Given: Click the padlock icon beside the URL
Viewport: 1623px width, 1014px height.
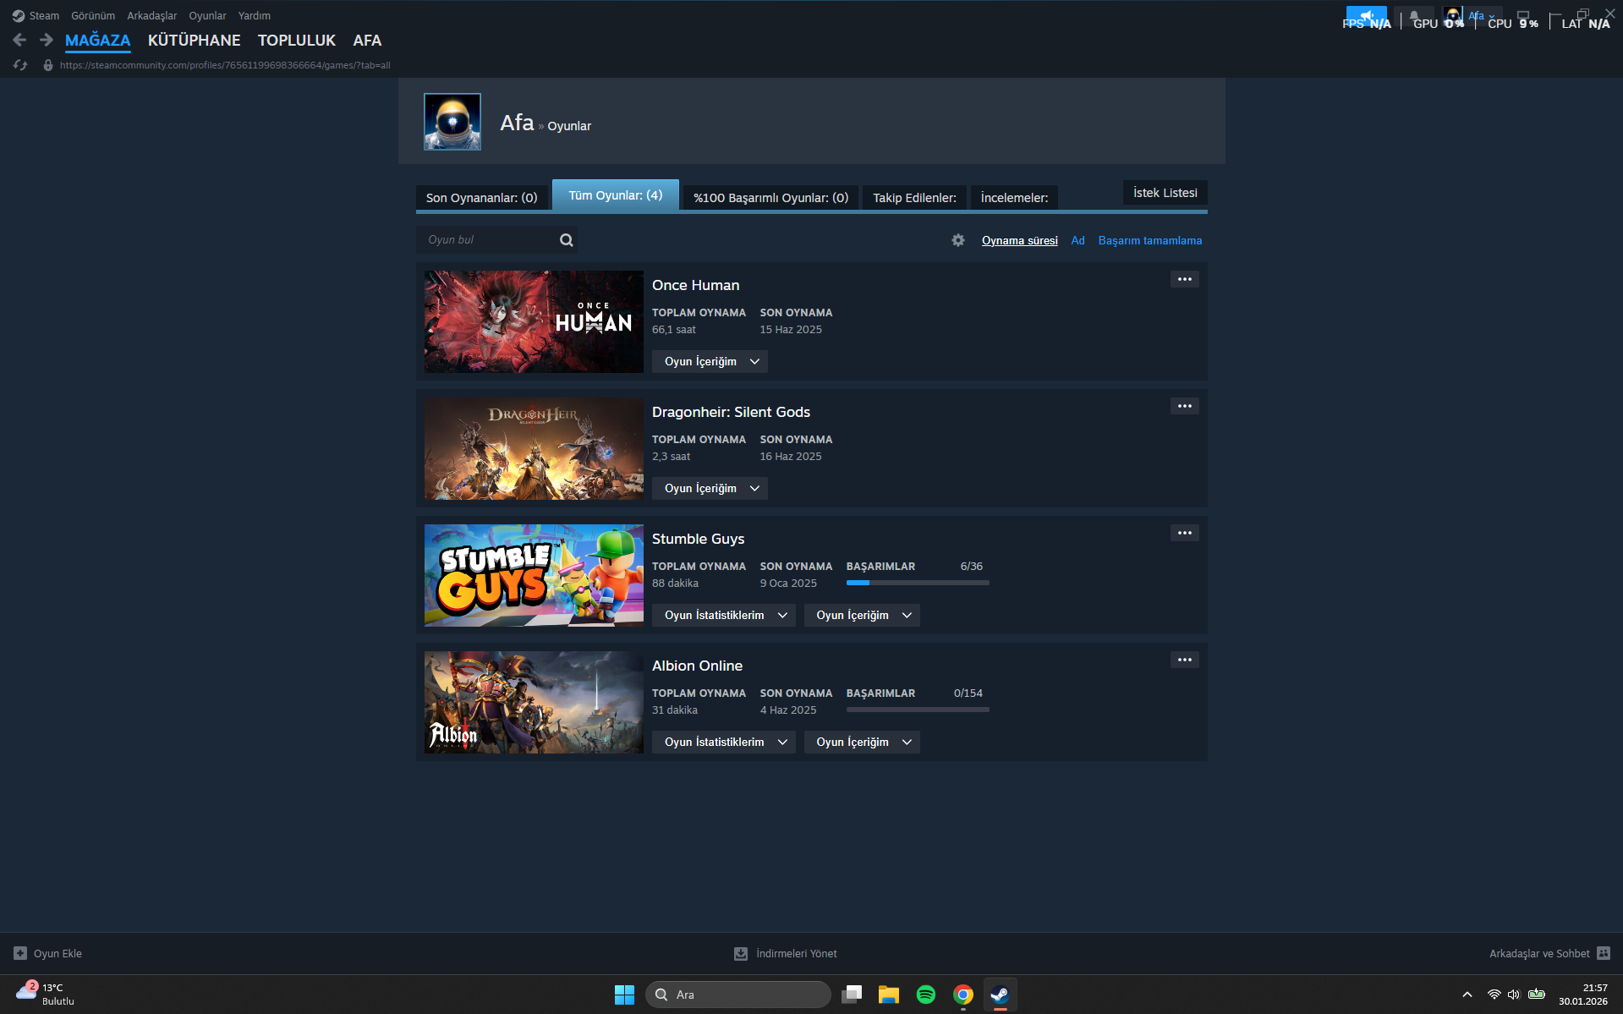Looking at the screenshot, I should (48, 65).
